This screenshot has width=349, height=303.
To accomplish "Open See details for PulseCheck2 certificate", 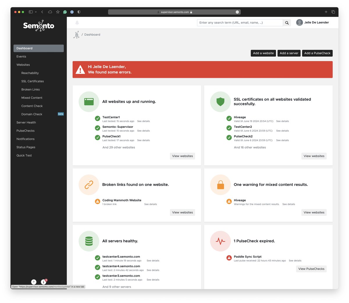I will point(282,140).
